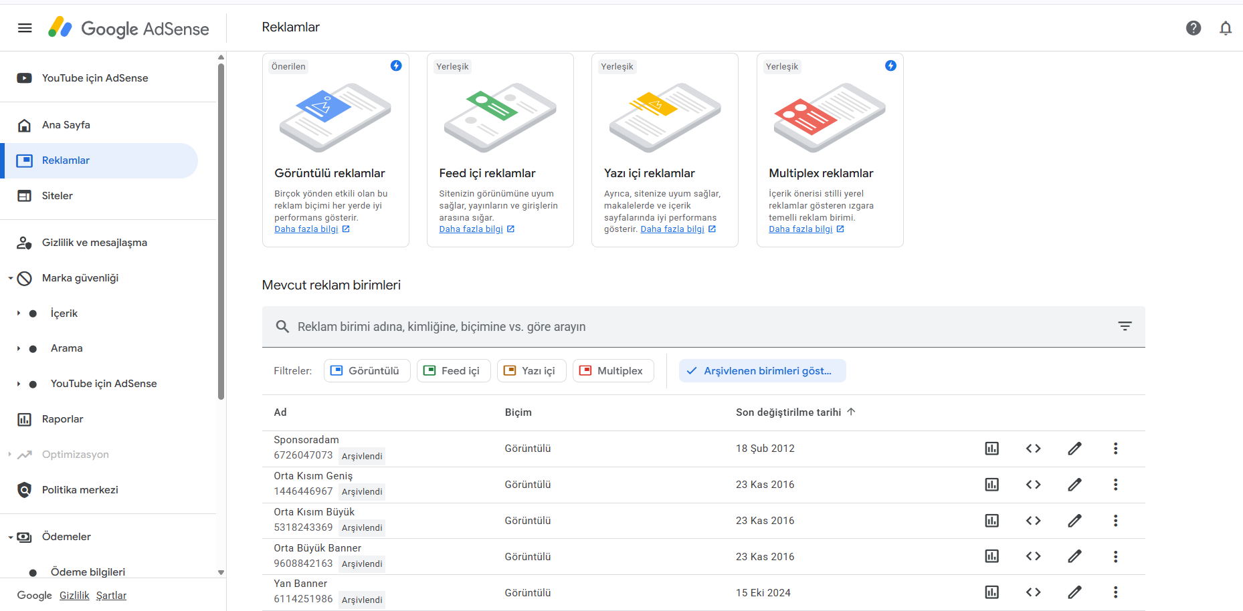Viewport: 1243px width, 611px height.
Task: Open the search filter options icon
Action: (x=1125, y=326)
